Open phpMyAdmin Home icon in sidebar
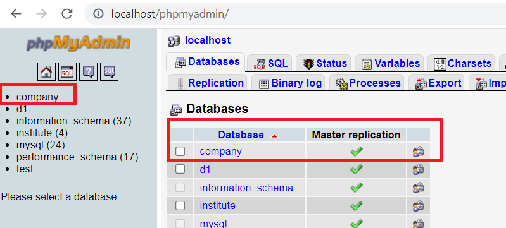This screenshot has height=228, width=506. tap(46, 71)
